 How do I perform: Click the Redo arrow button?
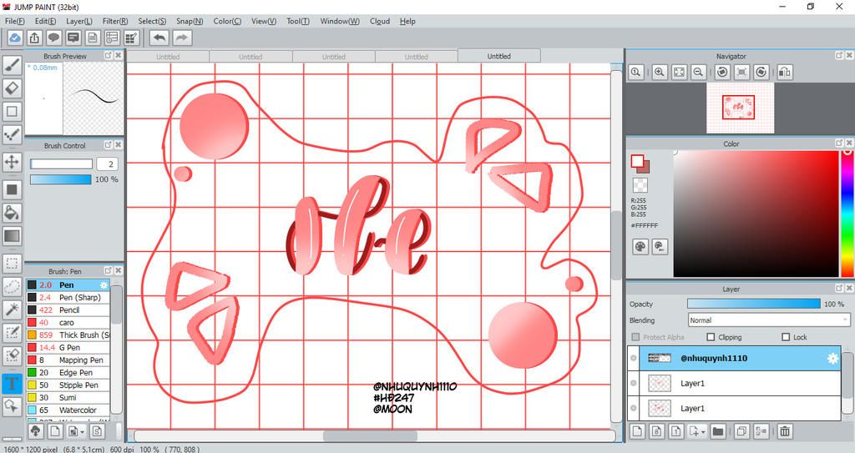point(183,38)
